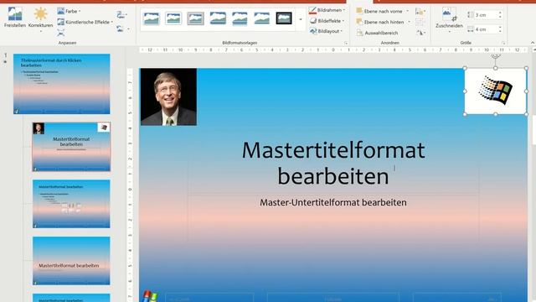Open the Auswahlbereich pane
This screenshot has width=536, height=302.
377,33
